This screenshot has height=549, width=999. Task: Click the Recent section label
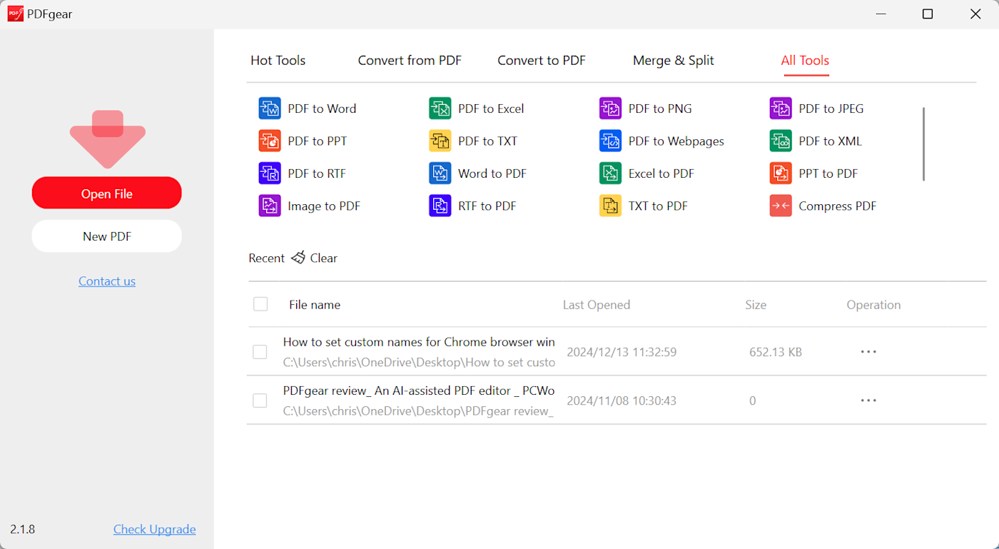(266, 258)
